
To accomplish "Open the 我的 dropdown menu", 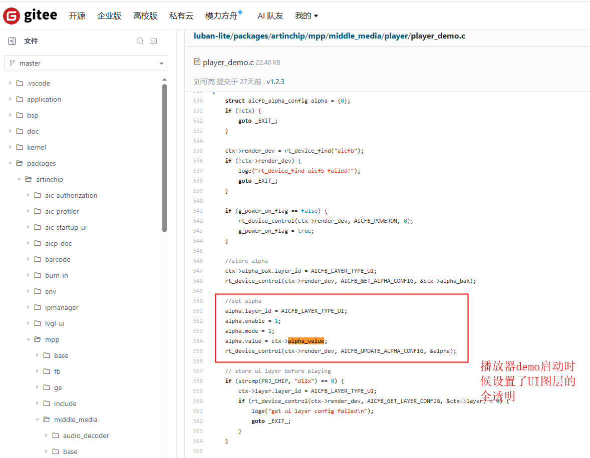I will point(307,16).
